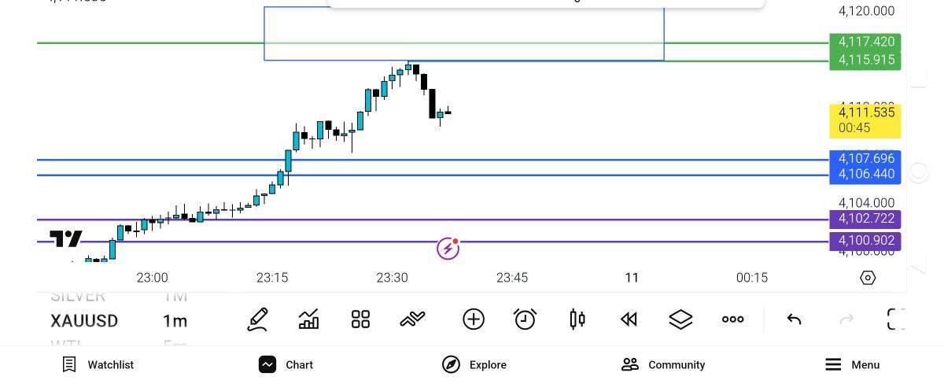Image resolution: width=944 pixels, height=384 pixels.
Task: Open chart settings hexagon icon
Action: pos(868,278)
